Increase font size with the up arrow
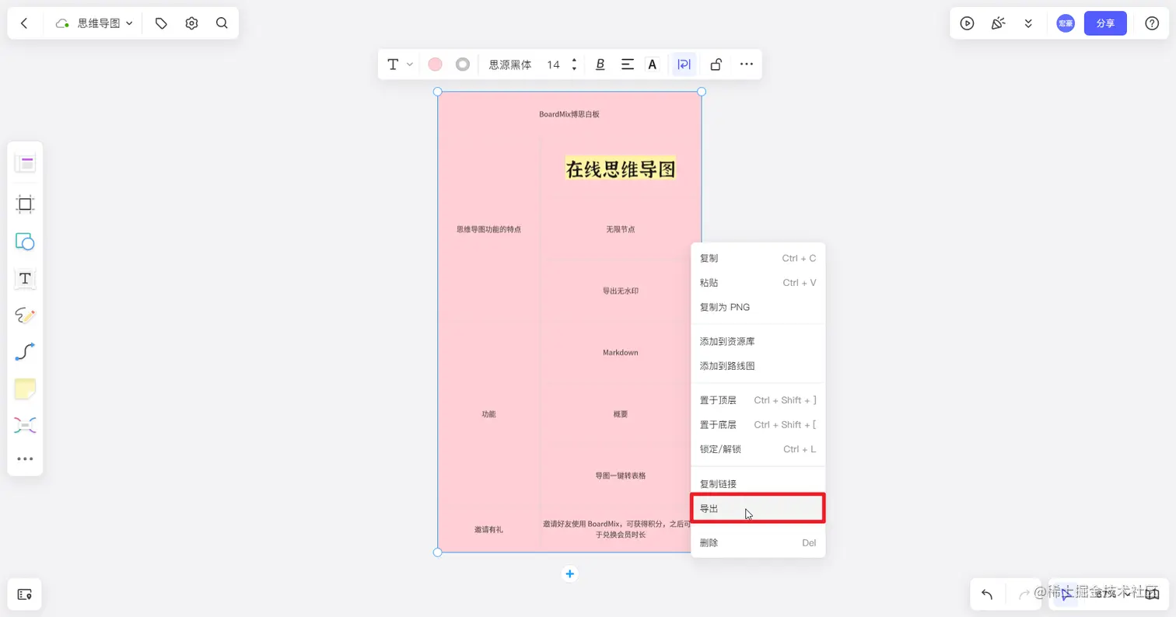 pyautogui.click(x=574, y=60)
